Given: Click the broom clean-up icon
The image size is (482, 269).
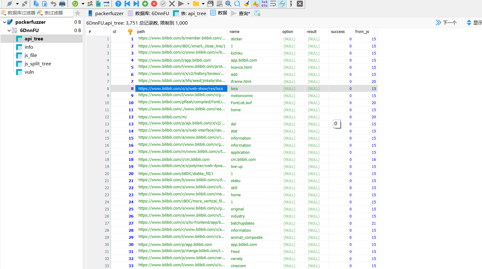Looking at the screenshot, I should pyautogui.click(x=247, y=4).
